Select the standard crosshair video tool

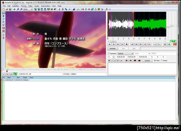[4, 13]
